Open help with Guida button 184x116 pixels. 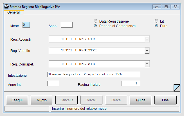[x=141, y=100]
